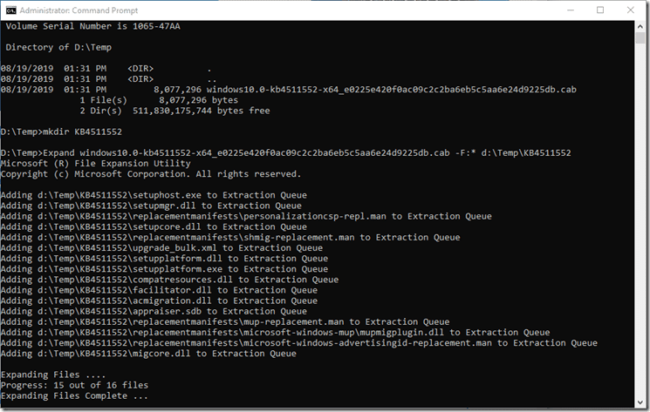Click the setupcore.dll extraction line

click(154, 227)
